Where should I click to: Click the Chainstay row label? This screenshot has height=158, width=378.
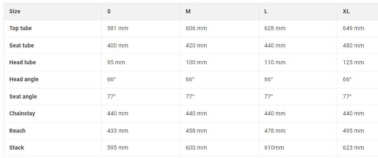(22, 113)
